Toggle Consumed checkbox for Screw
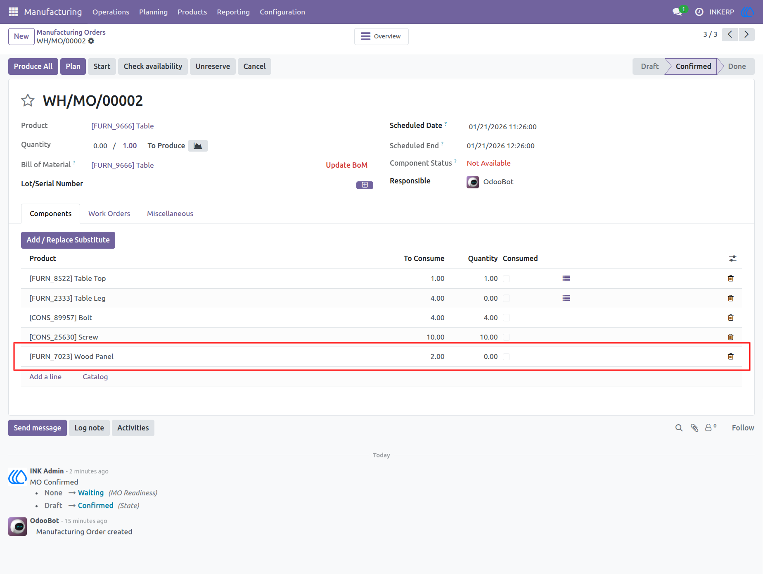This screenshot has width=763, height=575. (506, 337)
